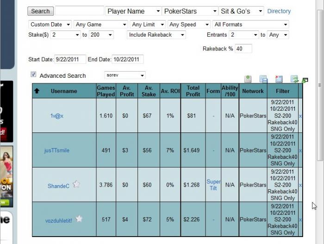The image size is (324, 244).
Task: Click the Super Tilt form link
Action: [213, 185]
